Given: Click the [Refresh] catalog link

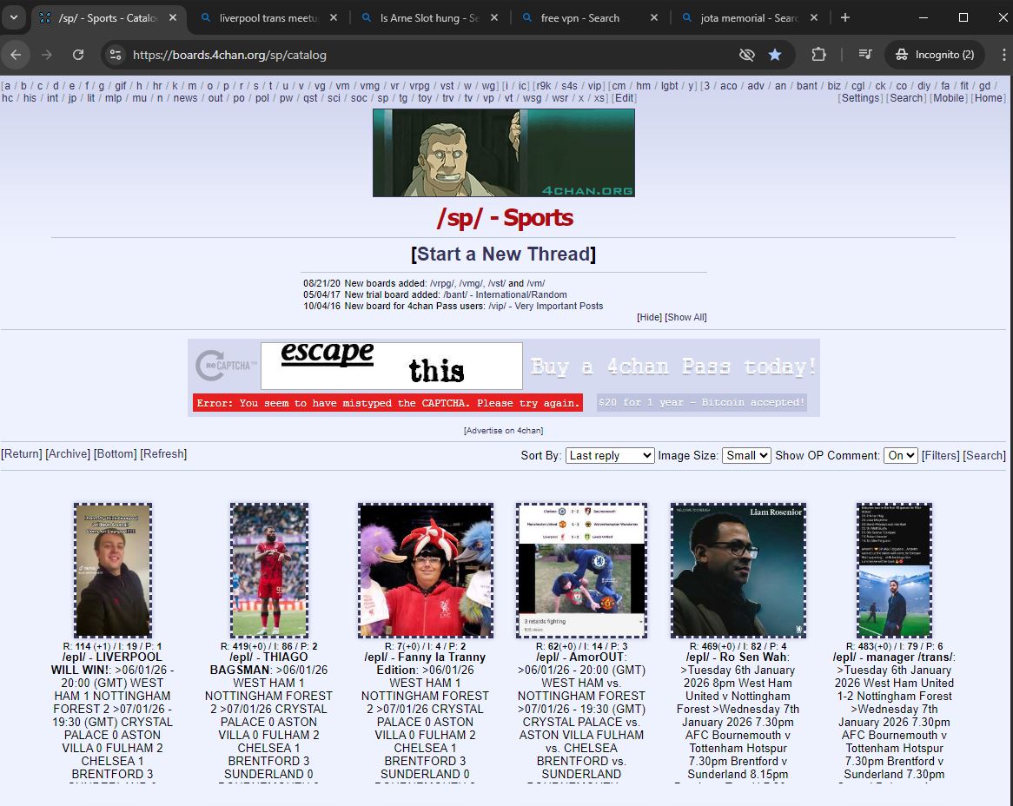Looking at the screenshot, I should click(163, 454).
